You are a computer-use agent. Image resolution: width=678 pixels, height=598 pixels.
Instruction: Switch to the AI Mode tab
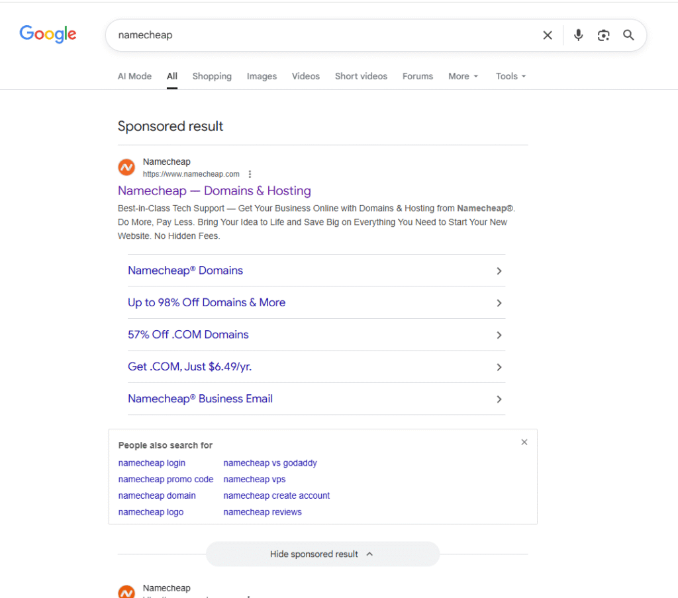pos(134,76)
